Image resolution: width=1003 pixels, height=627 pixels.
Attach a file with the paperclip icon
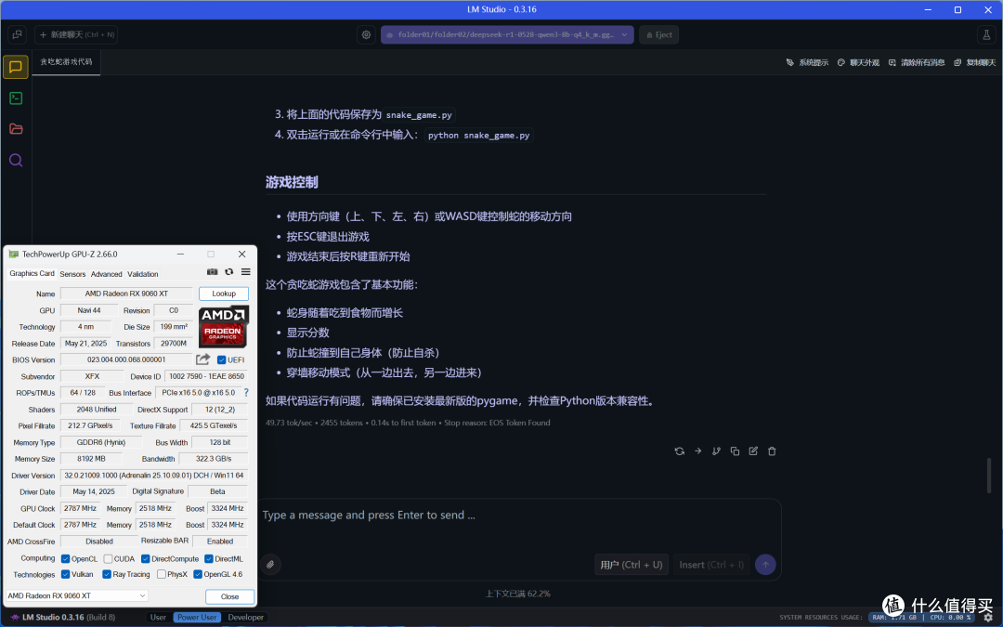270,565
